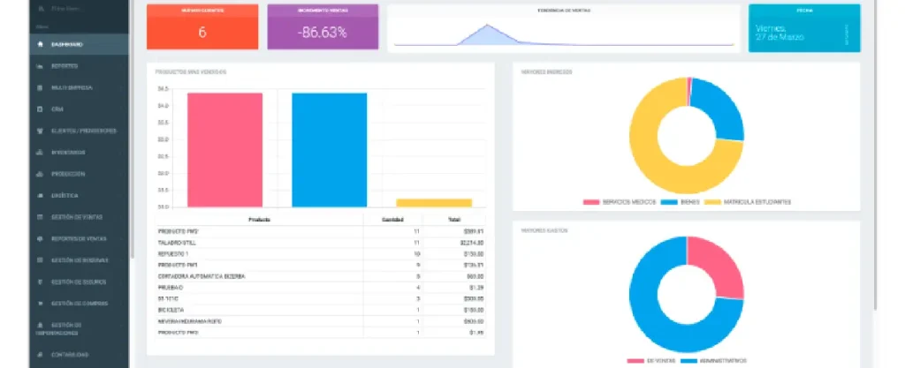Click the Nuevos Clientes orange card
This screenshot has height=368, width=905.
coord(202,27)
